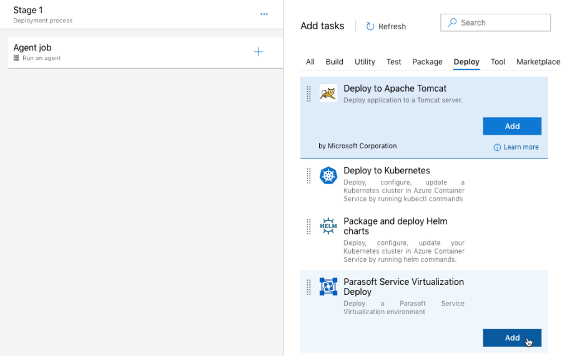Click Package and deploy Helm charts title
Screen dimensions: 562x356
(395, 226)
